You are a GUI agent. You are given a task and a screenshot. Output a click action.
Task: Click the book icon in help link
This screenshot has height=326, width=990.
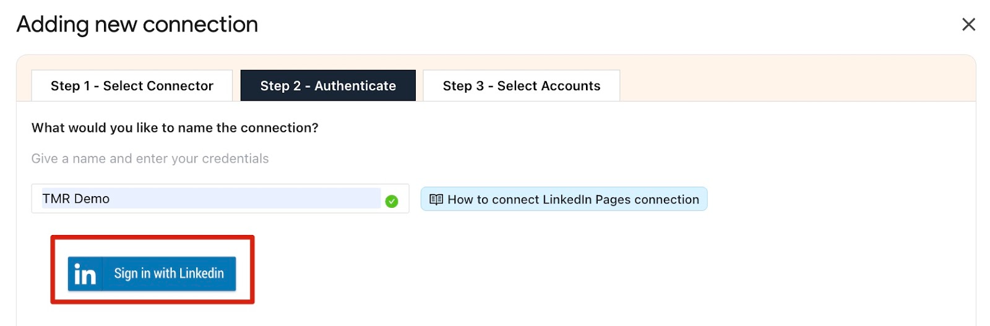click(x=436, y=199)
